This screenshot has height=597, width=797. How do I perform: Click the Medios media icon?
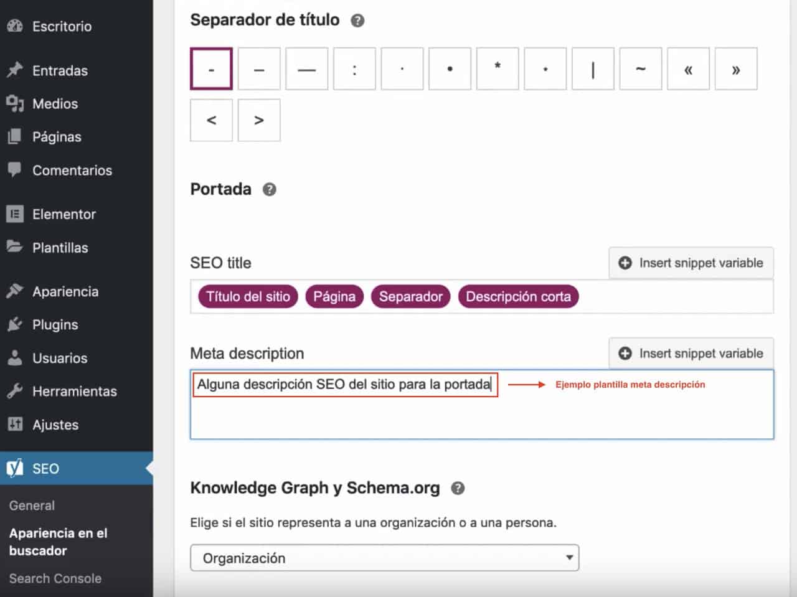15,103
